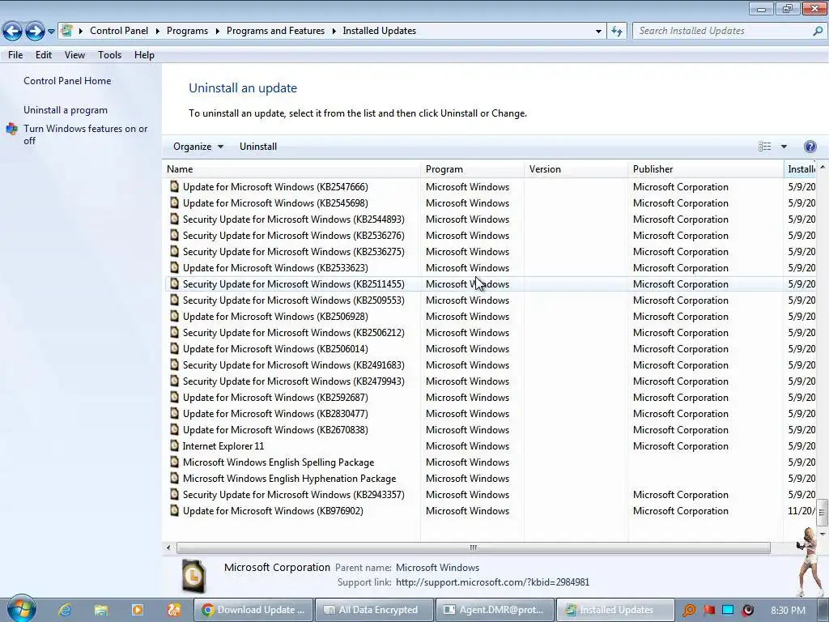The width and height of the screenshot is (829, 622).
Task: Open Windows Media Player taskbar icon
Action: coord(138,610)
